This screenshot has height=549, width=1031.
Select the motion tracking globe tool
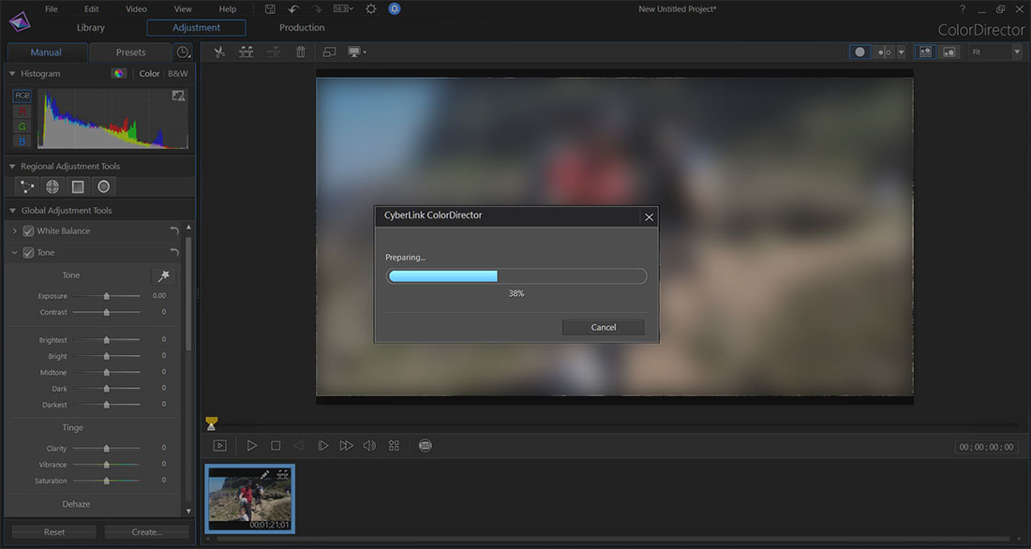52,186
